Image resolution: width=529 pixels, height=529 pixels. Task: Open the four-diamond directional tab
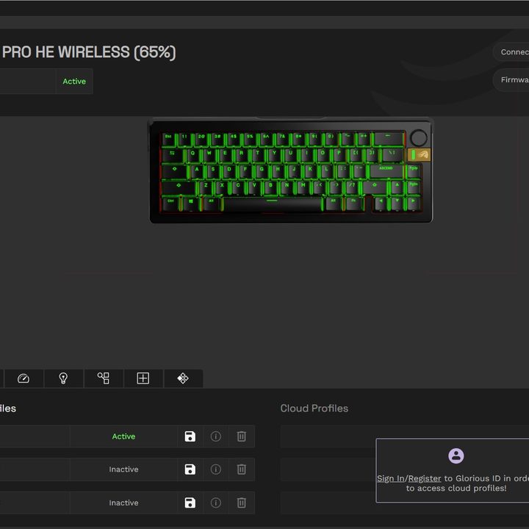[x=183, y=378]
